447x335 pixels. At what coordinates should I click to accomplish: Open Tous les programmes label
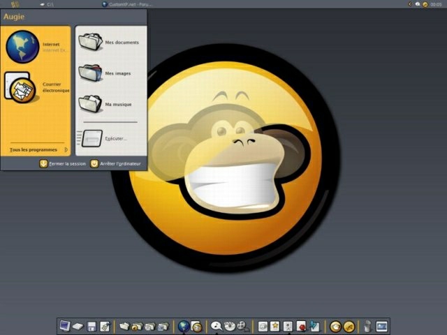click(34, 149)
